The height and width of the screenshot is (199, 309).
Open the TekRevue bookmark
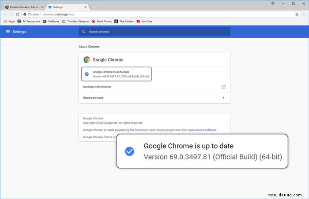(51, 22)
